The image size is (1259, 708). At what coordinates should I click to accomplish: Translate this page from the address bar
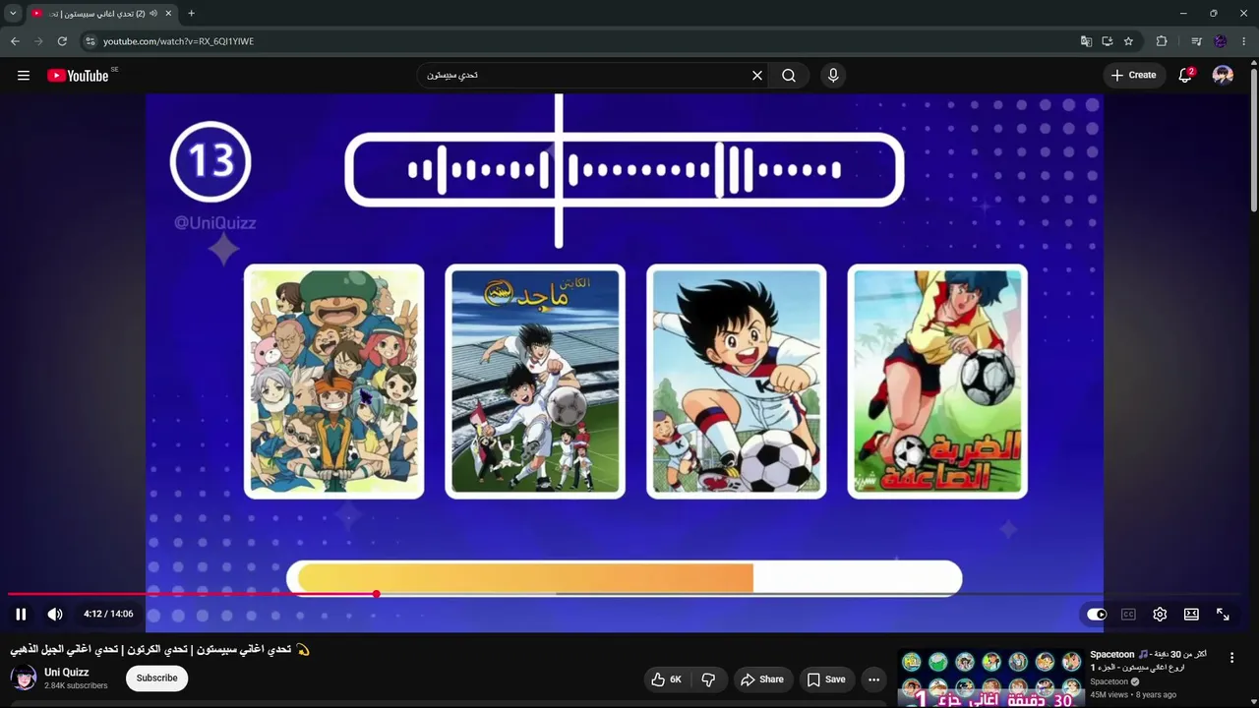1086,41
